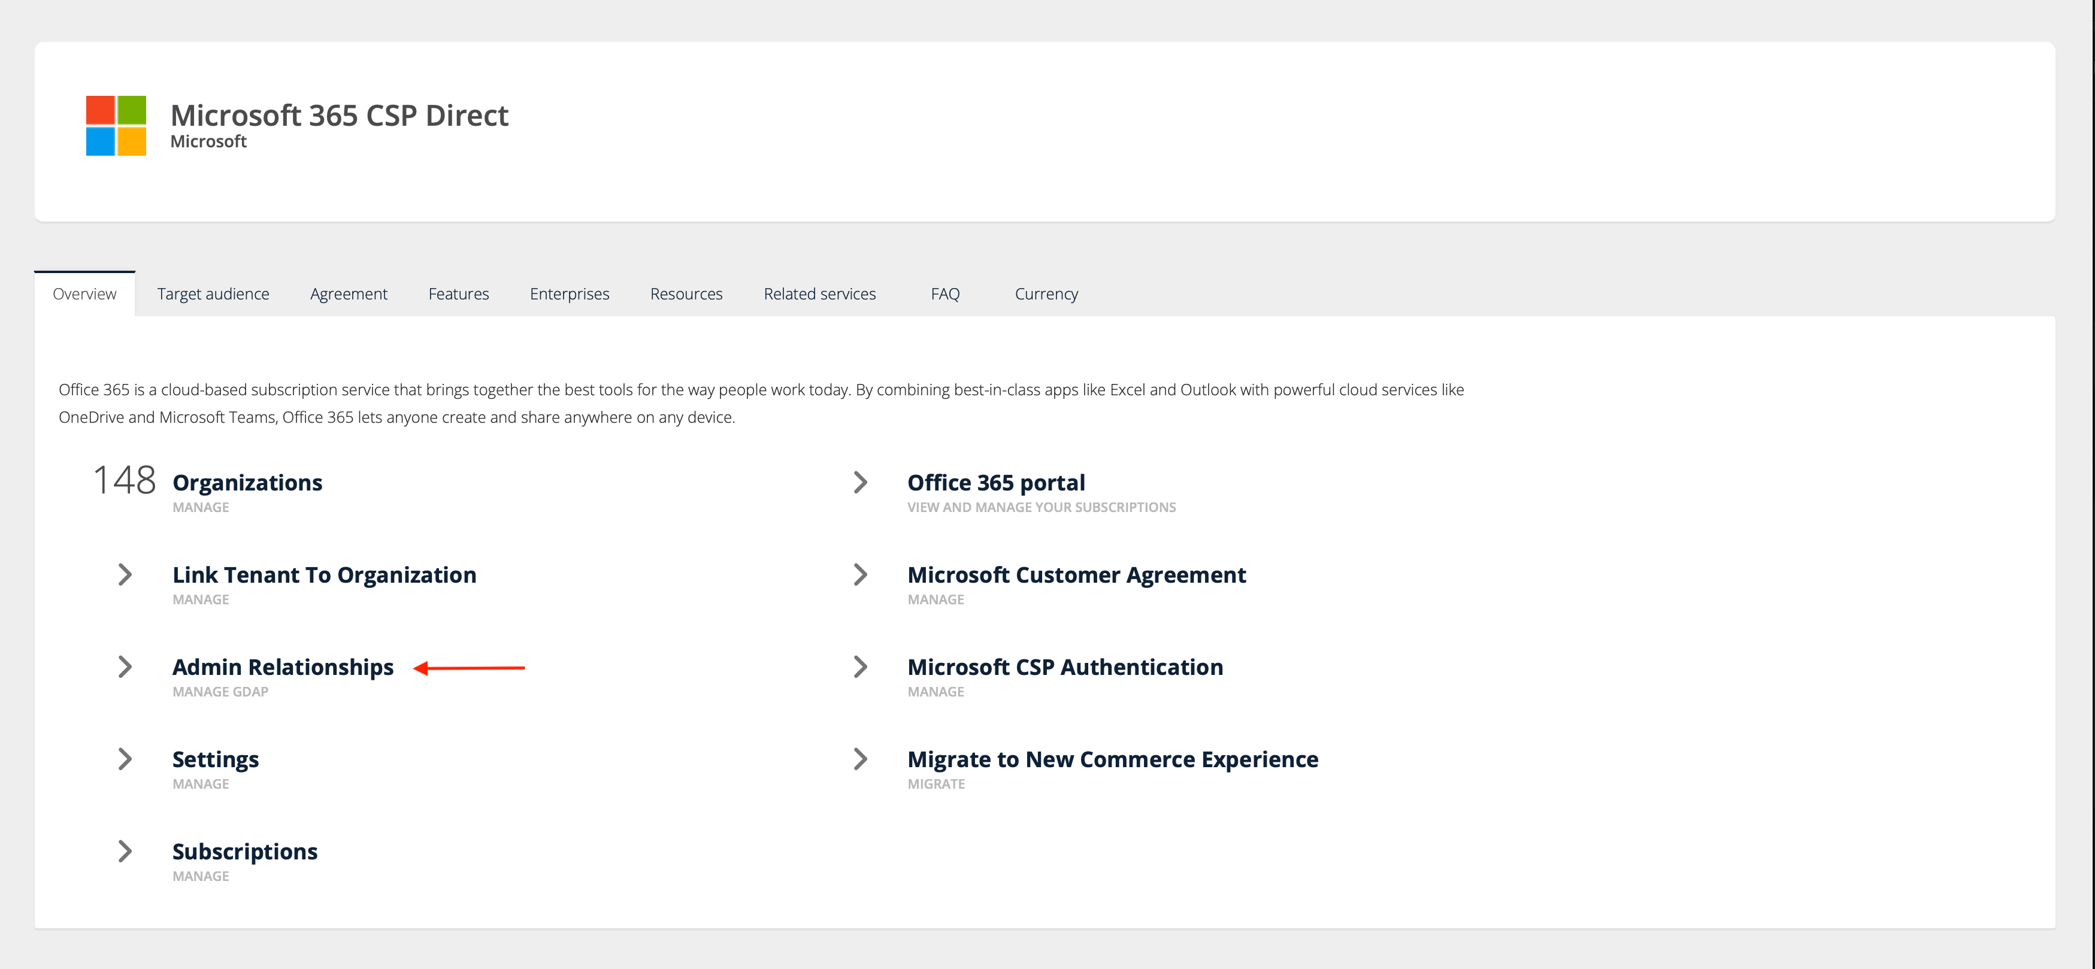Image resolution: width=2095 pixels, height=969 pixels.
Task: Click chevron beside Microsoft CSP Authentication
Action: click(x=859, y=667)
